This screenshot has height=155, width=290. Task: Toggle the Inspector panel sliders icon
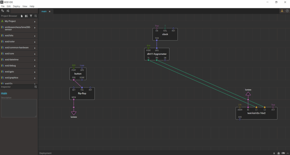tap(8, 11)
